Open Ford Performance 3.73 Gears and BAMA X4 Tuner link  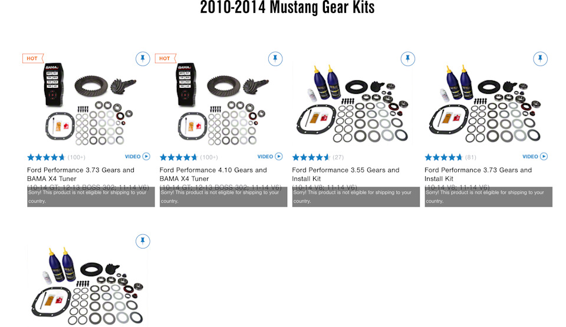(x=81, y=174)
